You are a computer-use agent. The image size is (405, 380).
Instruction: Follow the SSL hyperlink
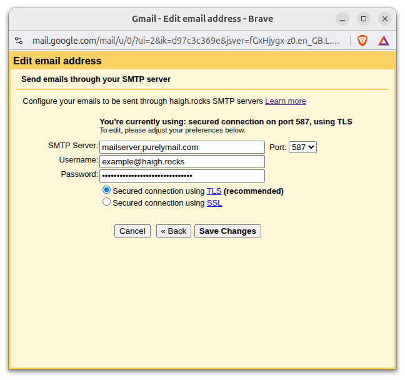(x=214, y=202)
